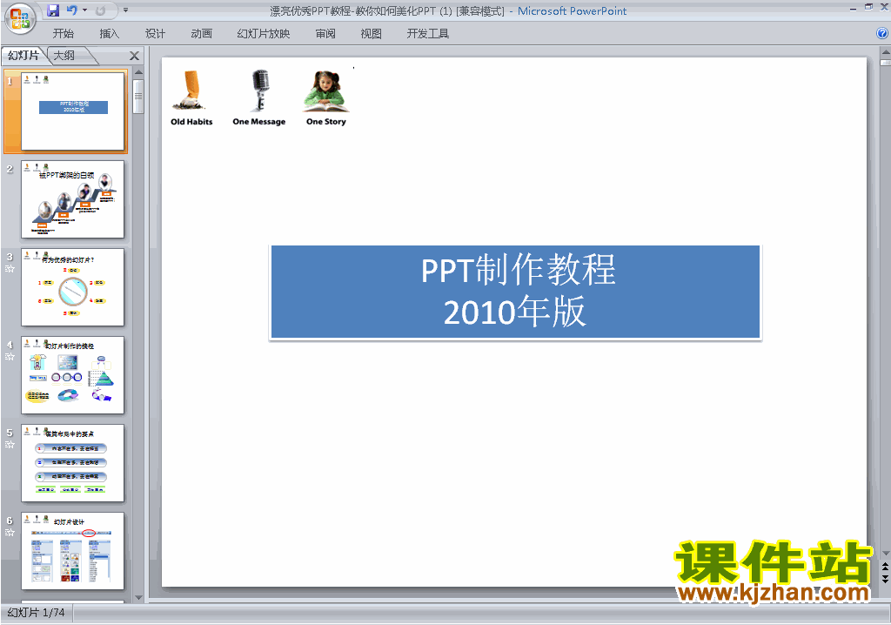The width and height of the screenshot is (891, 625).
Task: Click the girl reading One Story image
Action: 326,91
